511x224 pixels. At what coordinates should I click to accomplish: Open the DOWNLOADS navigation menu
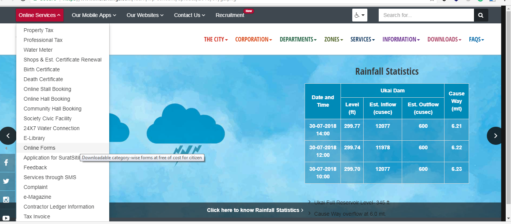click(x=444, y=39)
